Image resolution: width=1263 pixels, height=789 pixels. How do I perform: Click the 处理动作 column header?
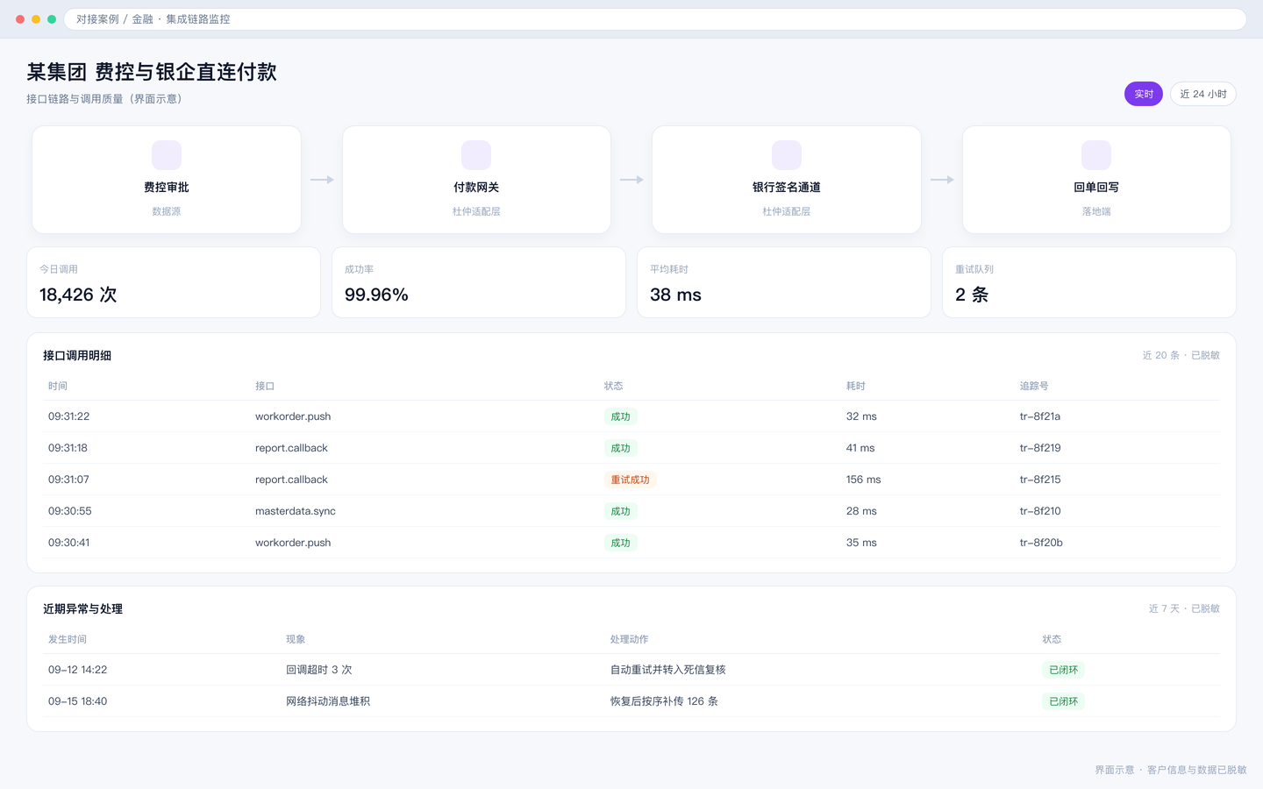point(629,639)
